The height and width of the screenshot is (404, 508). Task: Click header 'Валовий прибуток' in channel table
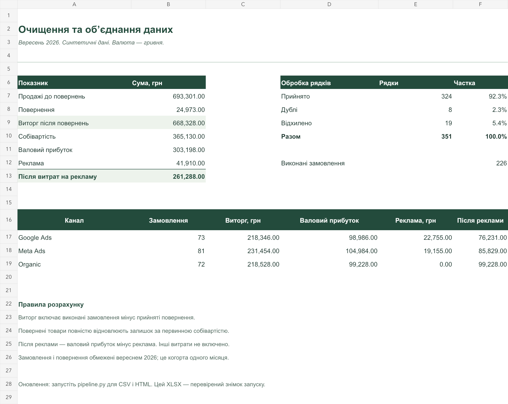(x=329, y=220)
